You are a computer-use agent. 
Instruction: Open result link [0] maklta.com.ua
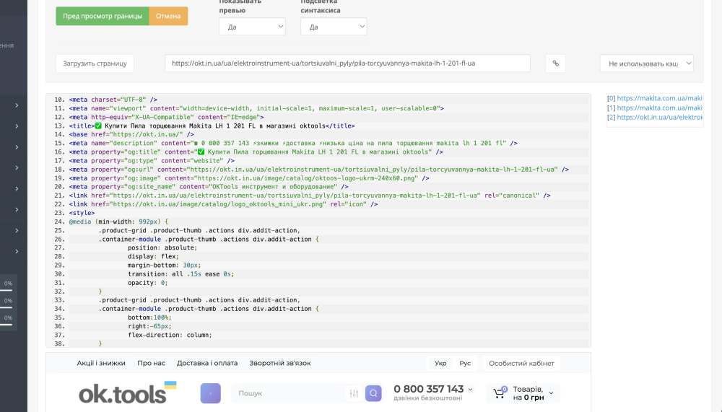[x=658, y=98]
